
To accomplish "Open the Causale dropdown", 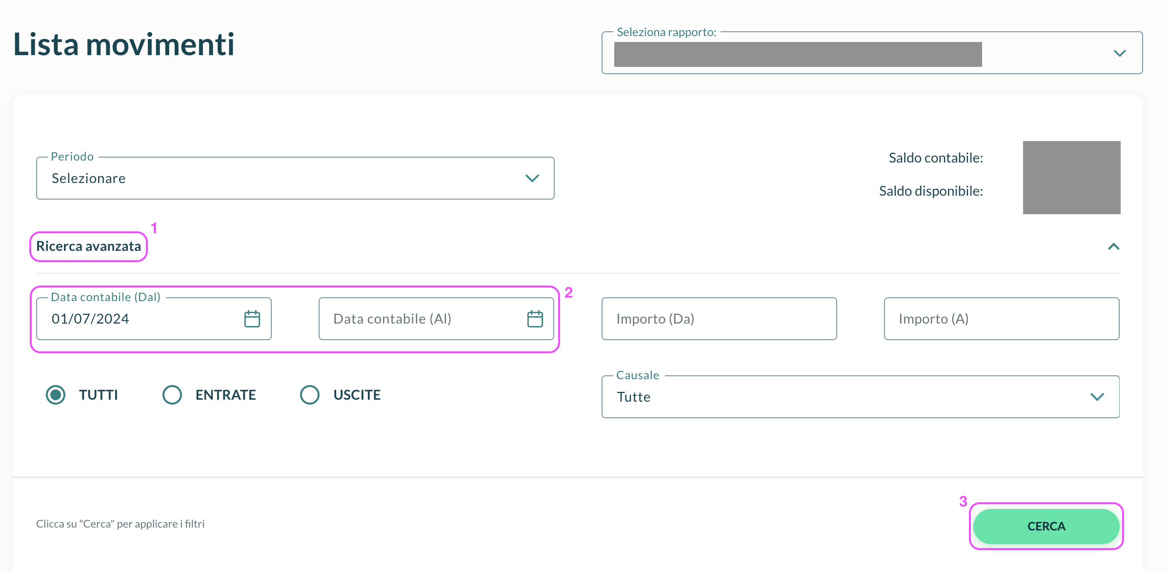I will 861,397.
